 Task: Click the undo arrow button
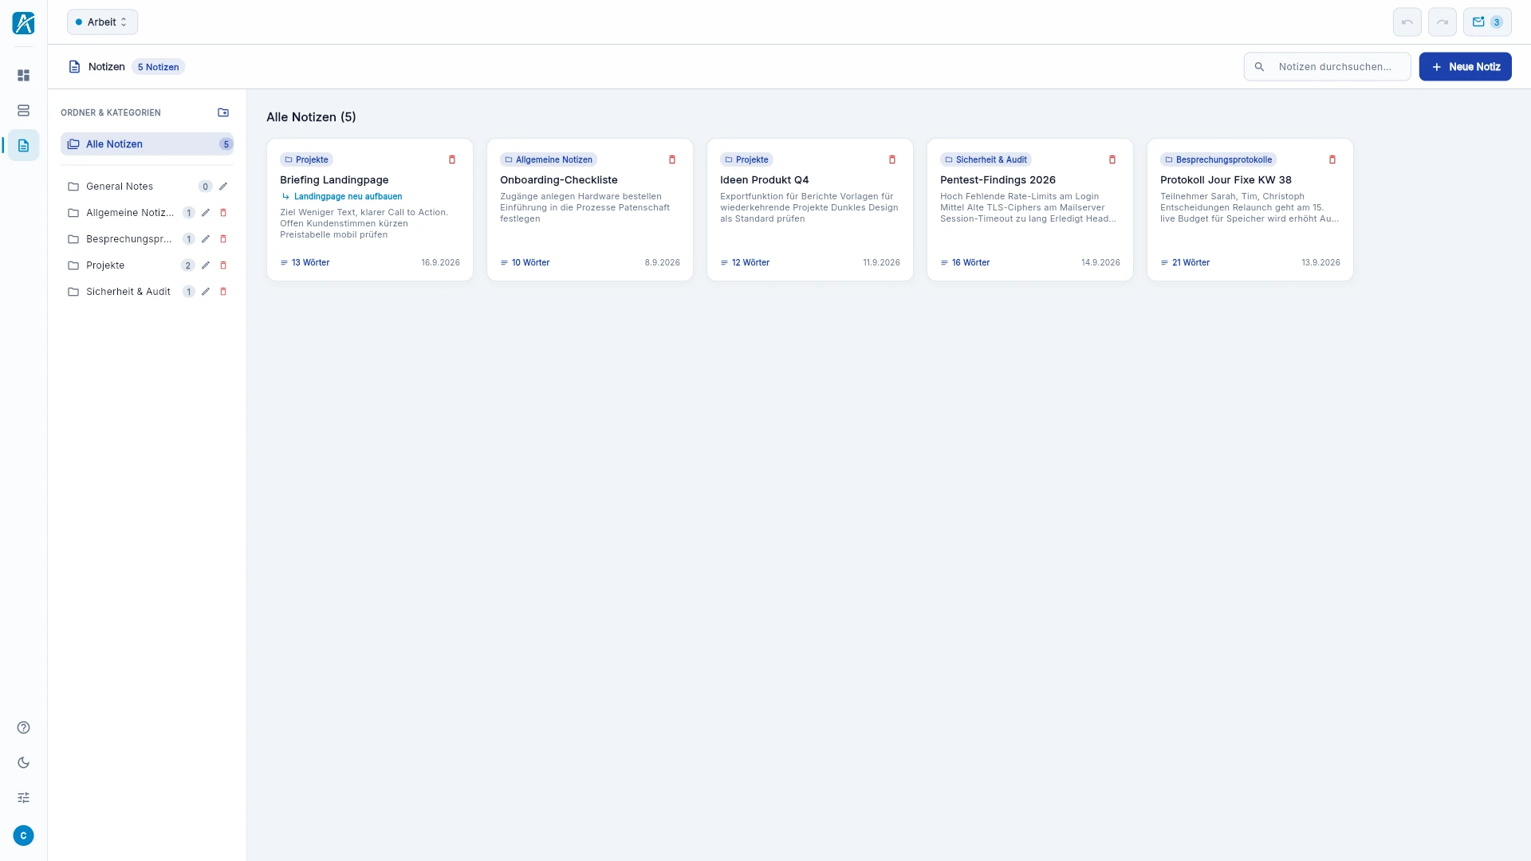[x=1407, y=22]
